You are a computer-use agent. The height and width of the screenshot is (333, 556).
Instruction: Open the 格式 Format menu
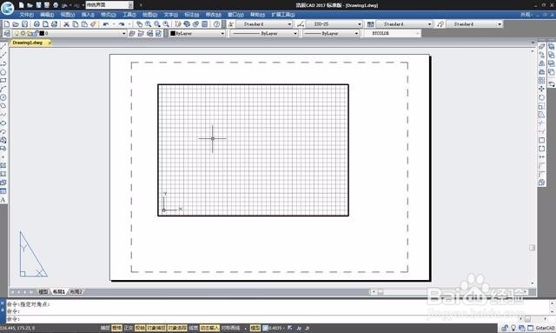click(x=108, y=15)
